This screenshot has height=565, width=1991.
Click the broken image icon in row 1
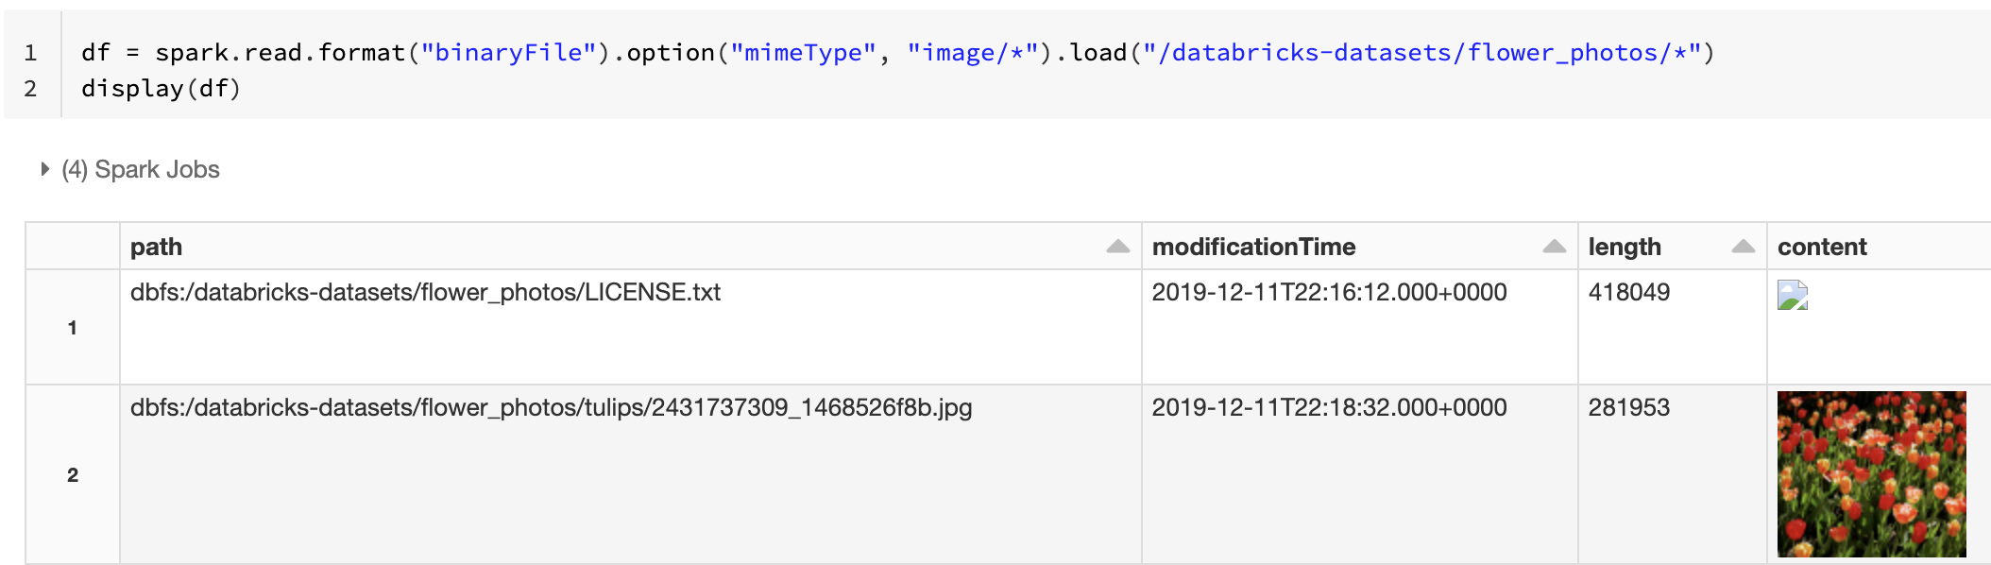[x=1792, y=296]
